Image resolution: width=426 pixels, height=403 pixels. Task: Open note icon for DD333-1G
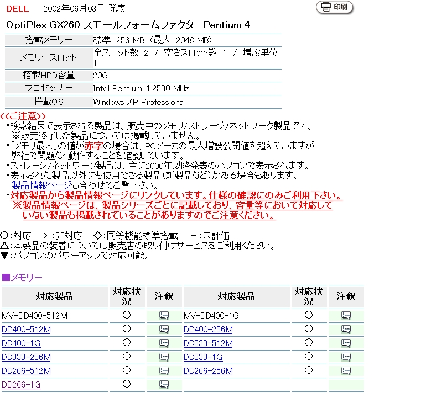[x=346, y=357]
